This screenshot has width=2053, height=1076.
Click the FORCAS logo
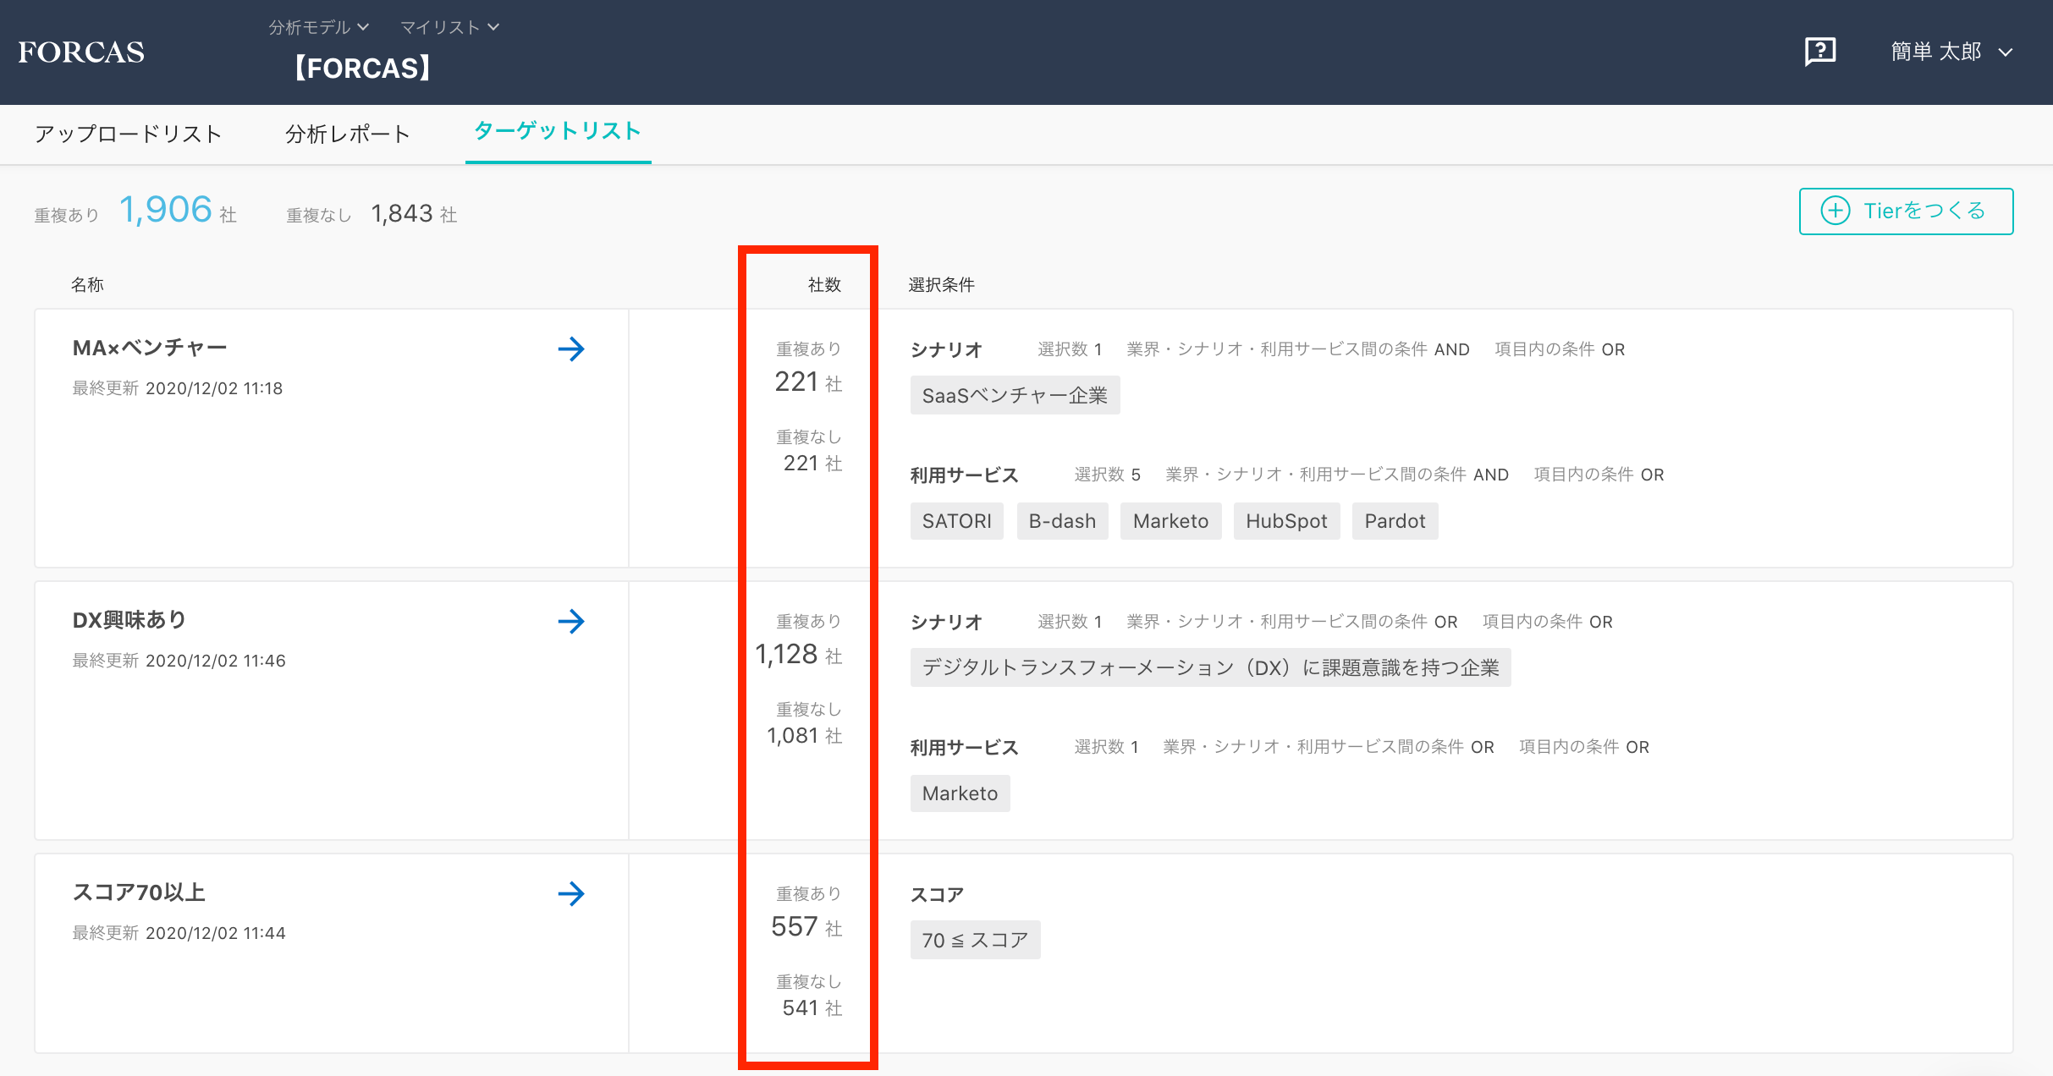click(81, 52)
